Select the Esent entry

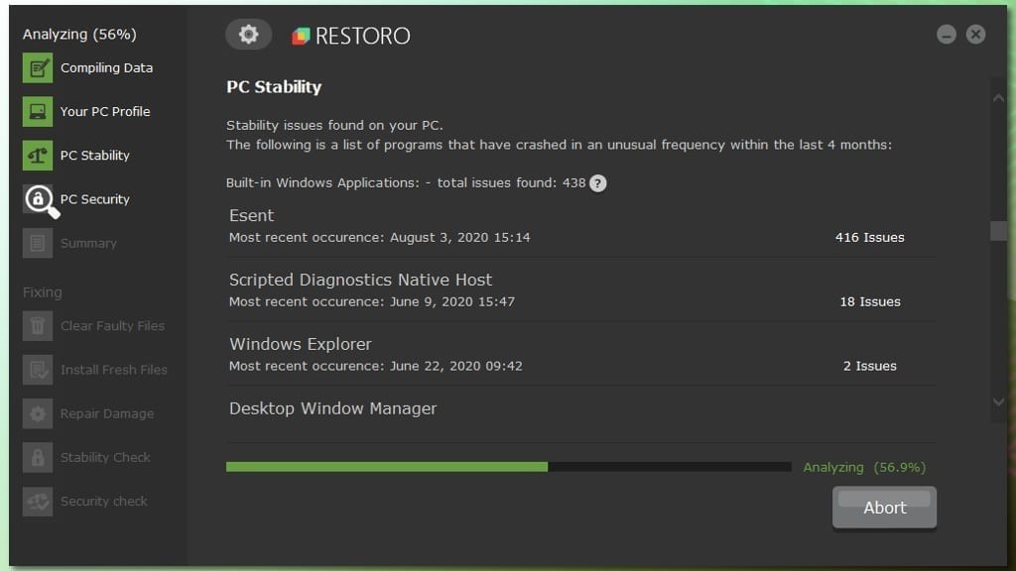tap(581, 225)
